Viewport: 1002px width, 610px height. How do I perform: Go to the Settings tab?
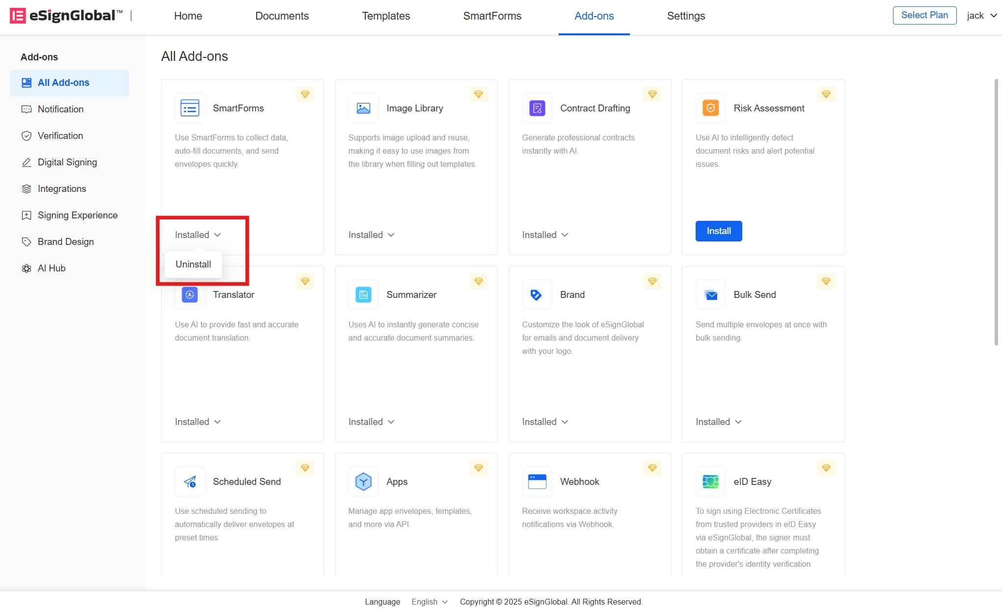tap(686, 16)
